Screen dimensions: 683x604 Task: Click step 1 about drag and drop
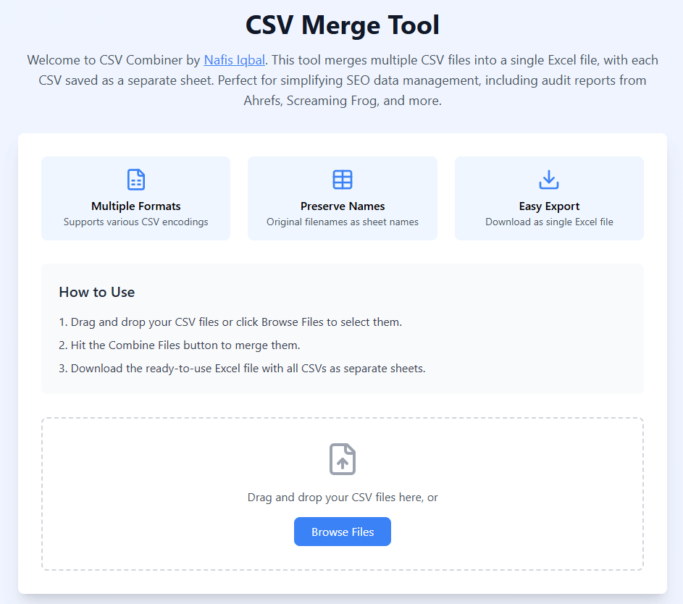230,322
